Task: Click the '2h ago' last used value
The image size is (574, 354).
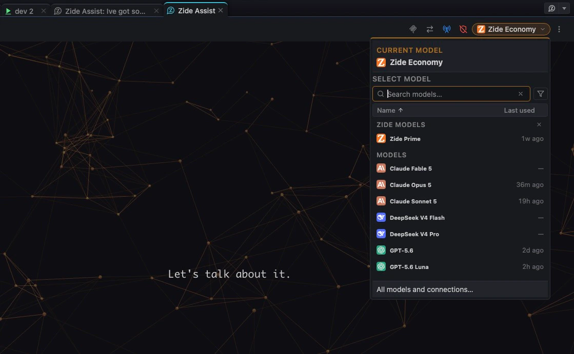Action: pyautogui.click(x=532, y=267)
